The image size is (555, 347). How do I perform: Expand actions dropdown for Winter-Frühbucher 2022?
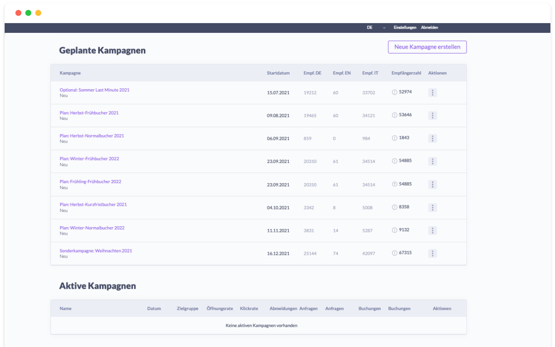point(432,161)
